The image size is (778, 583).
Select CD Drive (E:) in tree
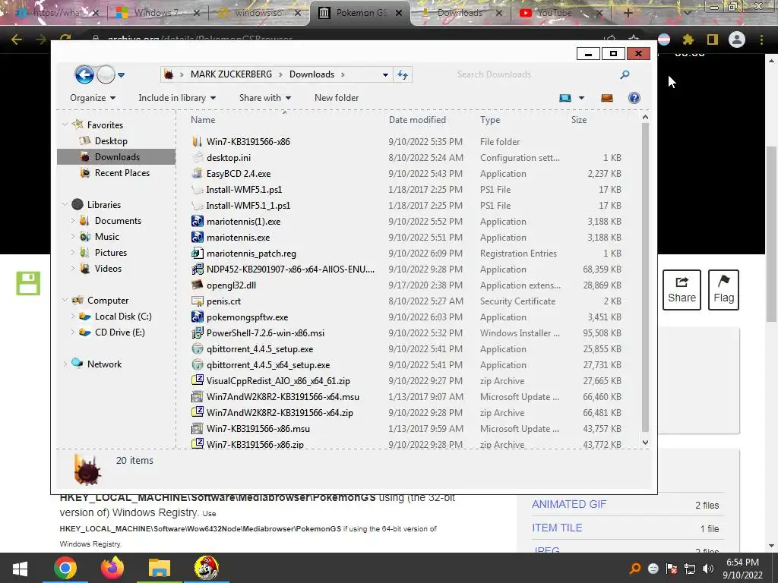click(x=119, y=332)
